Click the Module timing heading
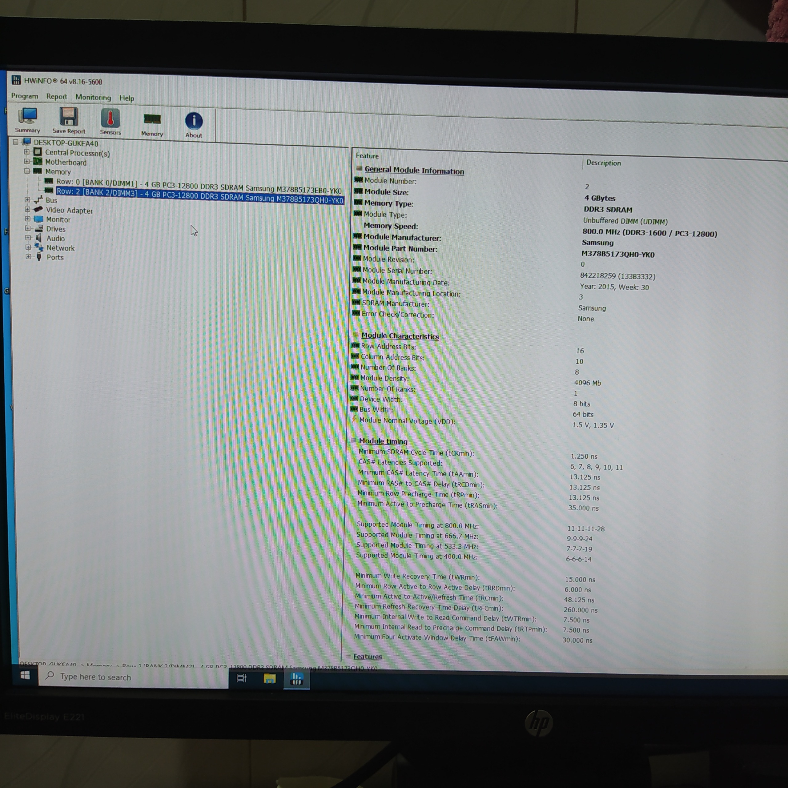Screen dimensions: 788x788 click(383, 441)
